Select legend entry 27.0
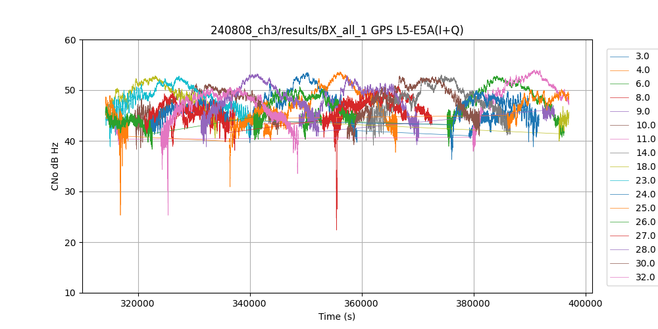This screenshot has height=329, width=658. [x=645, y=236]
